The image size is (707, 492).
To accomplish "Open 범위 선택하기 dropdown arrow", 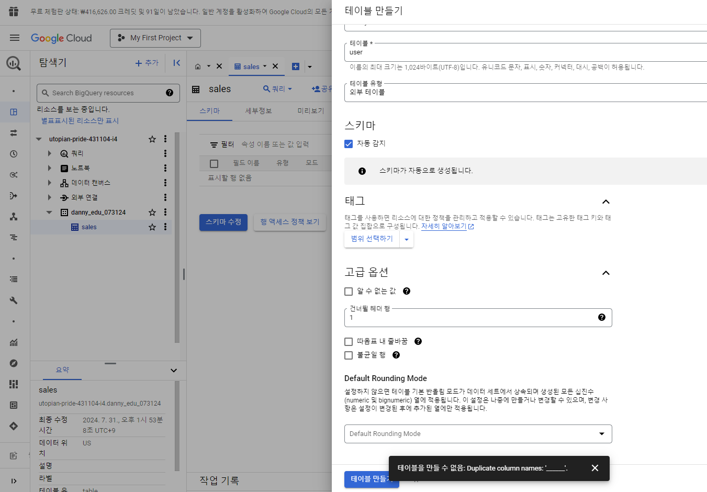I will (x=407, y=239).
